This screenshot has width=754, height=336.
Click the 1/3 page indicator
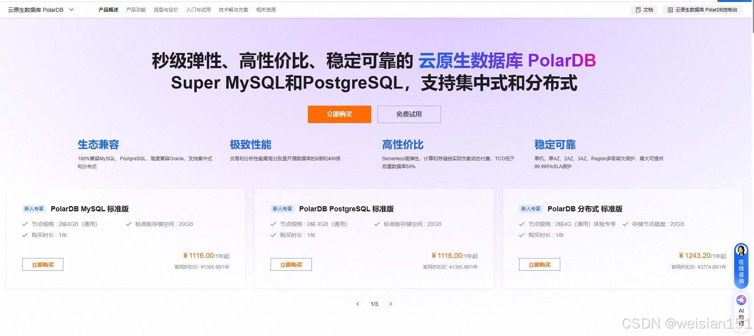(374, 304)
